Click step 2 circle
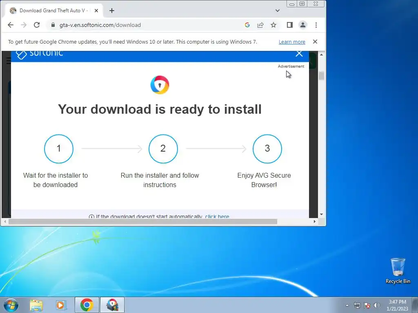Screen dimensions: 418x313 click(163, 149)
